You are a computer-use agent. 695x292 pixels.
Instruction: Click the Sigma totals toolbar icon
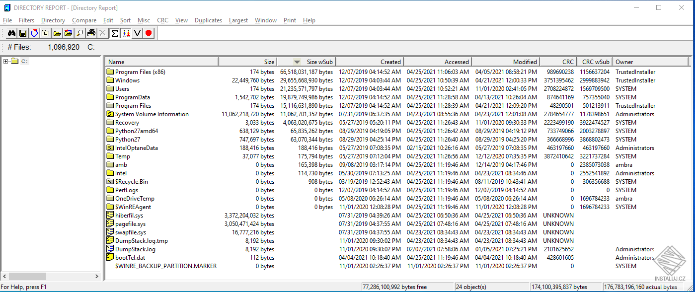click(114, 33)
